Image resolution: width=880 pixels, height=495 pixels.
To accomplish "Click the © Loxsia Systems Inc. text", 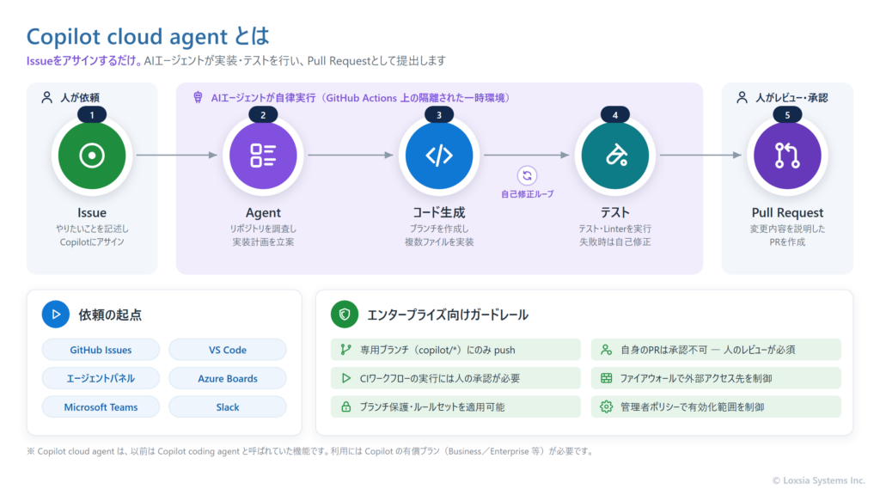I will click(x=818, y=480).
